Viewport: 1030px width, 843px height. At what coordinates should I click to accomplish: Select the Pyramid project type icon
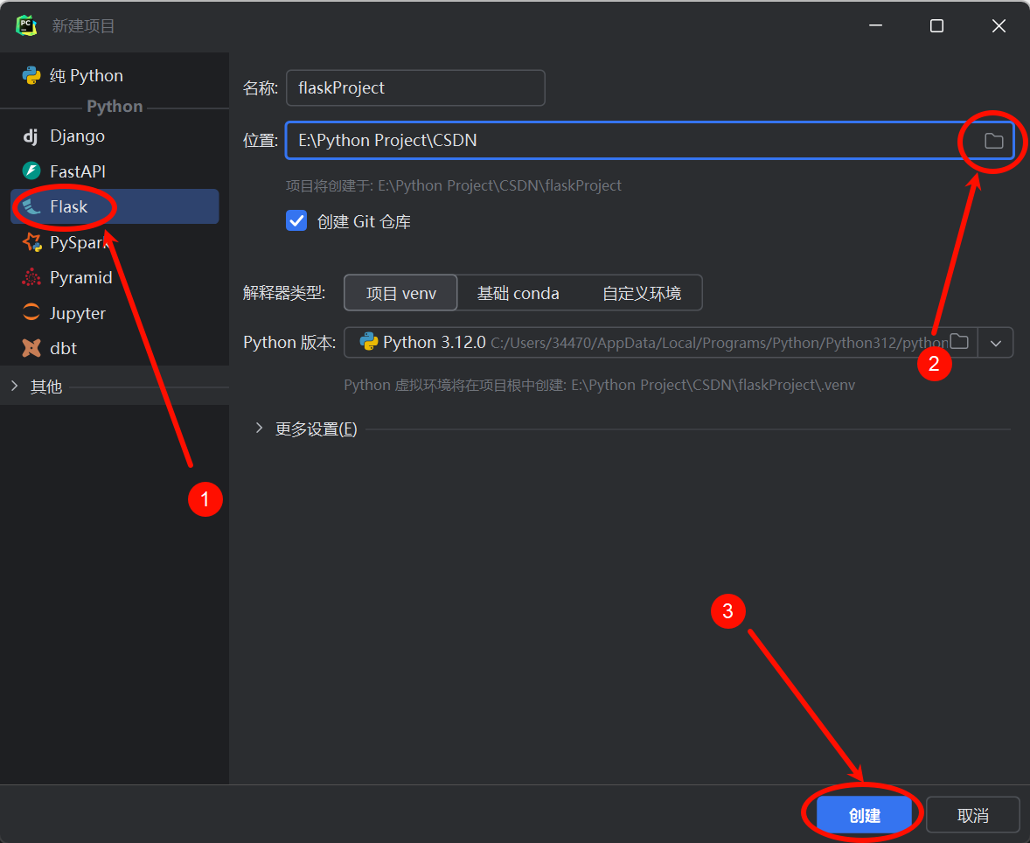pos(31,278)
